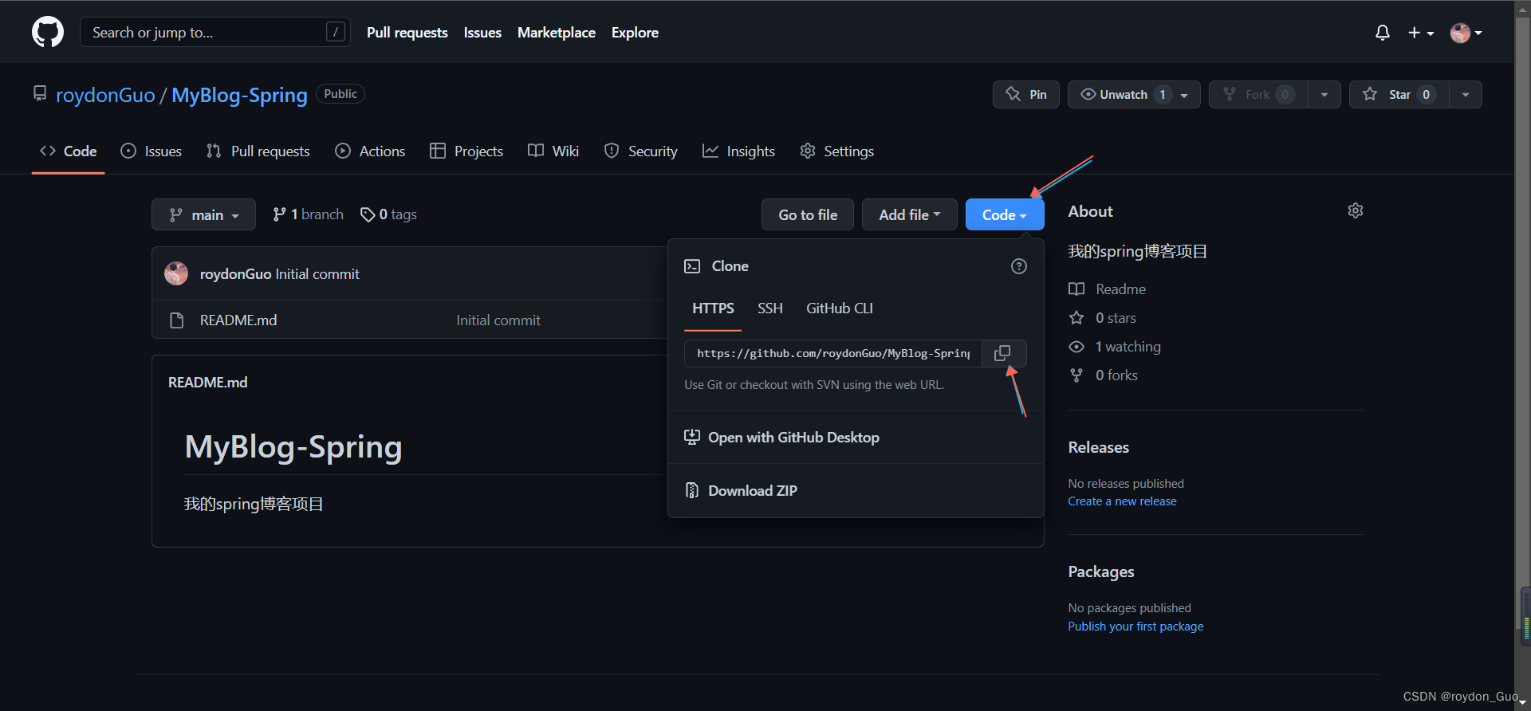Select the SSH clone tab
The width and height of the screenshot is (1531, 711).
(770, 308)
